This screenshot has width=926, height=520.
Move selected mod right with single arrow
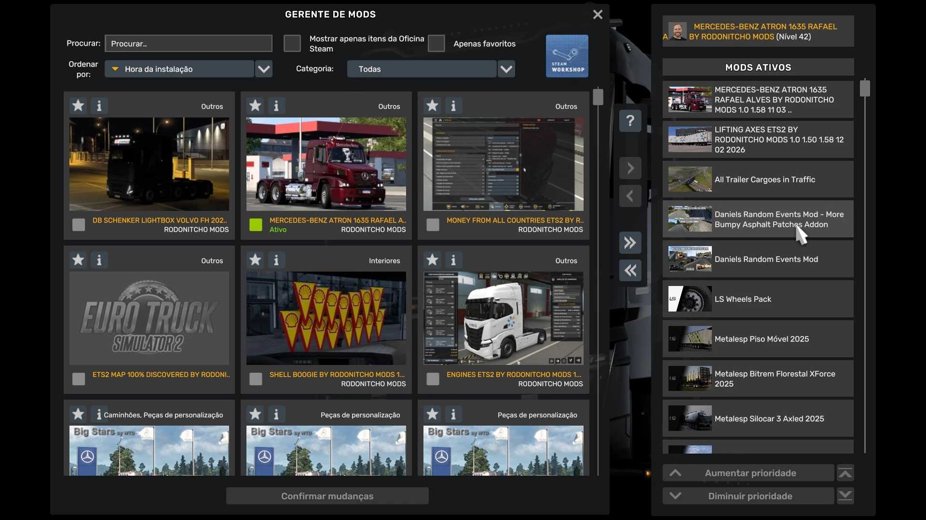point(630,169)
